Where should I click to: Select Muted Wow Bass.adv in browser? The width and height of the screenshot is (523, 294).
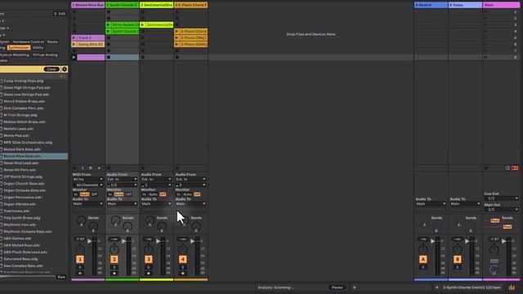pos(34,156)
